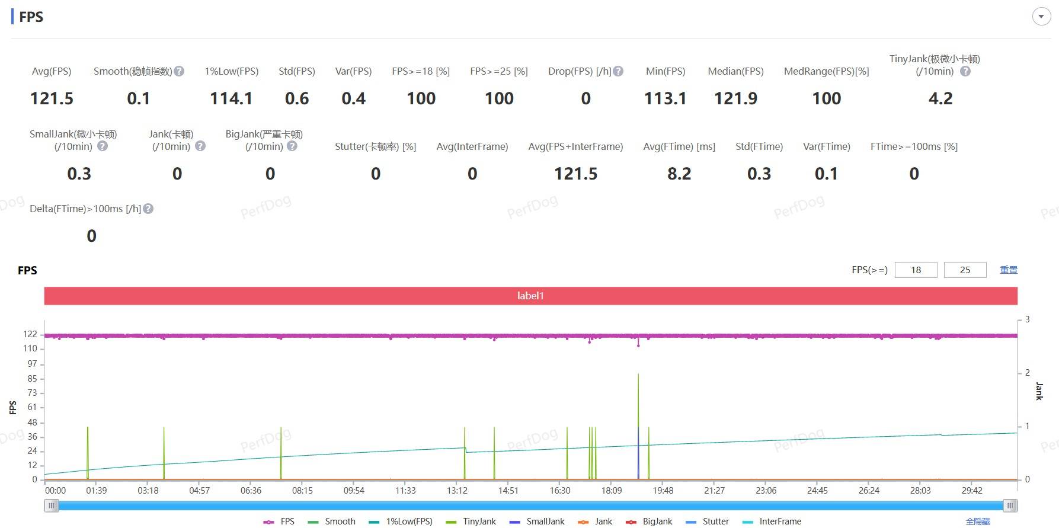Select the red label1 bar
This screenshot has width=1059, height=528.
click(530, 296)
